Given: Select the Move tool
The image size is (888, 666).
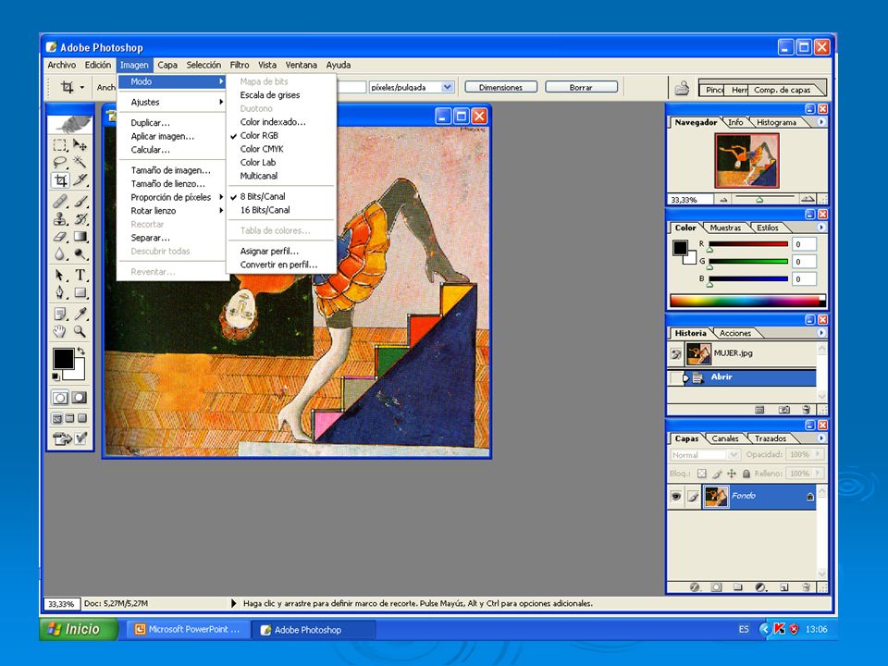Looking at the screenshot, I should [x=80, y=145].
